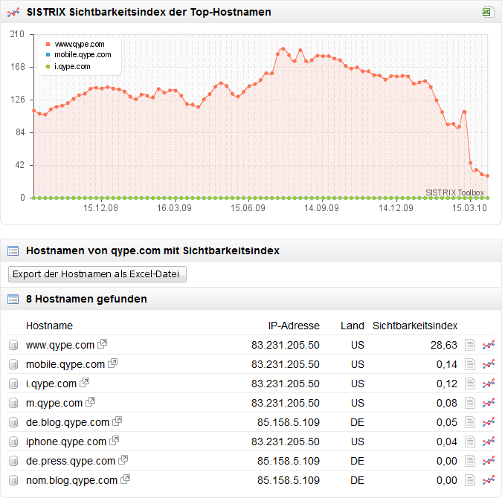The height and width of the screenshot is (498, 502).
Task: Toggle i.qype.com series in chart legend
Action: pyautogui.click(x=72, y=66)
